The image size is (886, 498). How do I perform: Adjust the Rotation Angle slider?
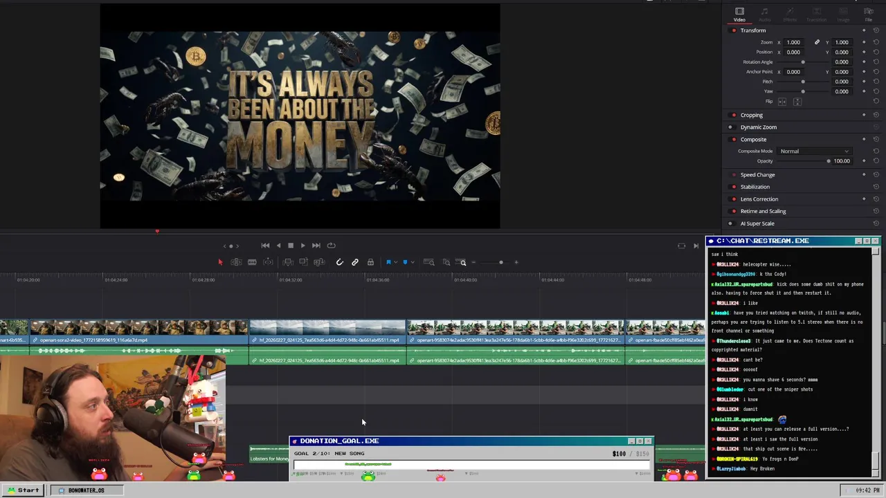point(803,62)
